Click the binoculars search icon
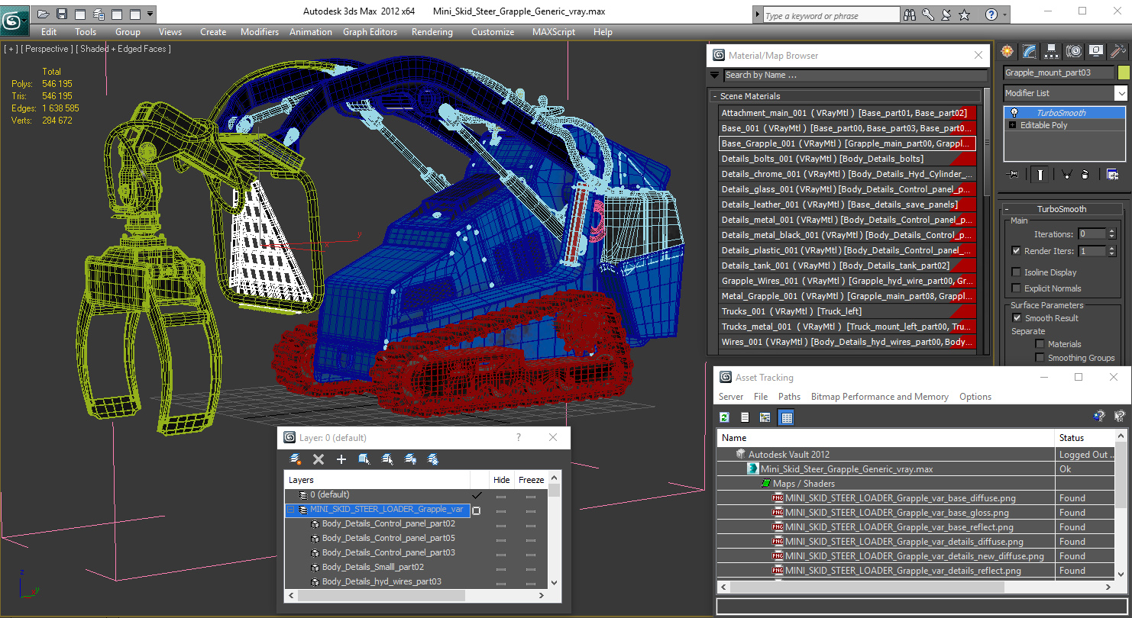1132x618 pixels. 910,14
